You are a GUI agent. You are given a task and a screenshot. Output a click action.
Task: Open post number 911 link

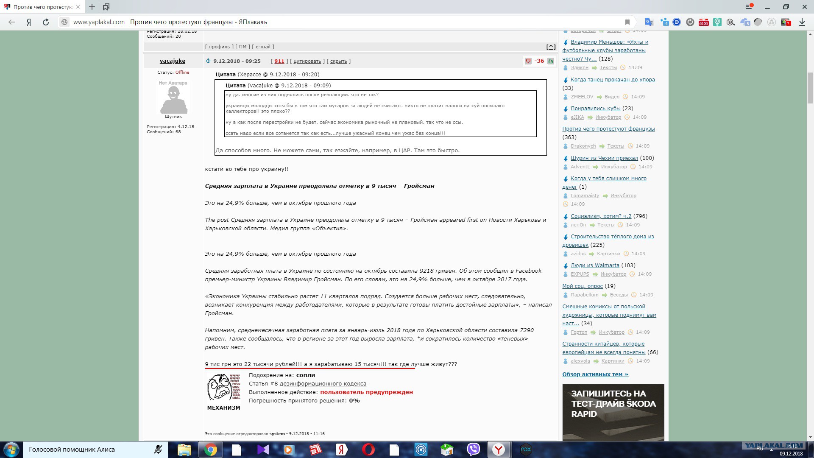point(279,61)
